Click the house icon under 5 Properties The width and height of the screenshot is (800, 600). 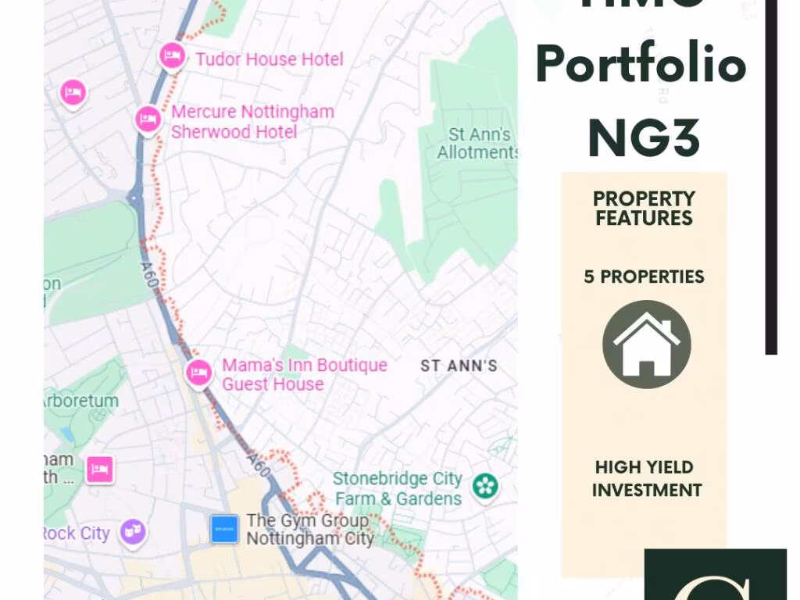tap(646, 345)
